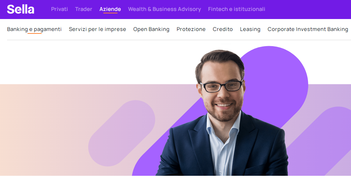Open Wealth & Business Advisory
Screen dimensions: 351x186
click(x=164, y=9)
